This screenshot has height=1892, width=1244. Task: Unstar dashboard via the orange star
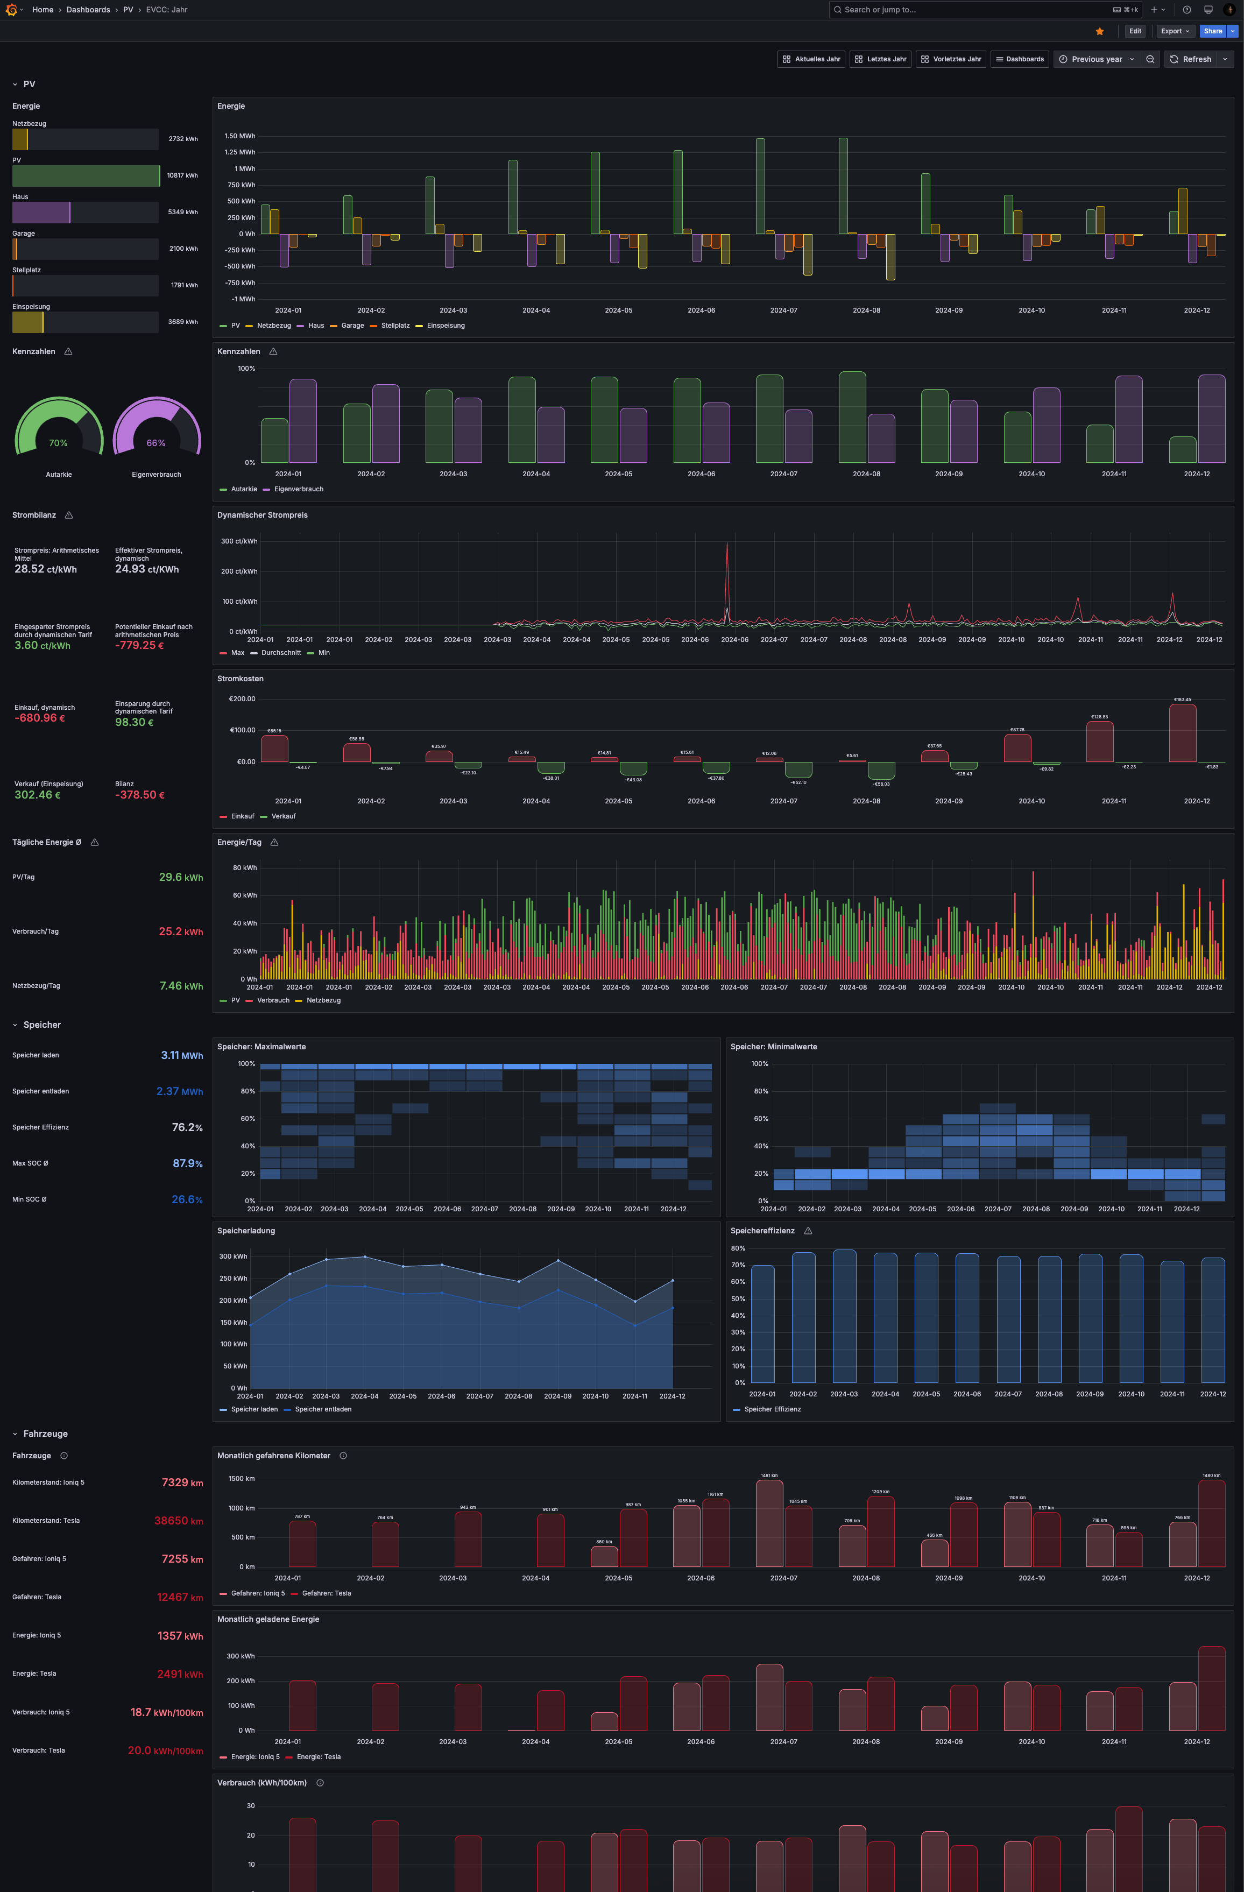(x=1099, y=31)
